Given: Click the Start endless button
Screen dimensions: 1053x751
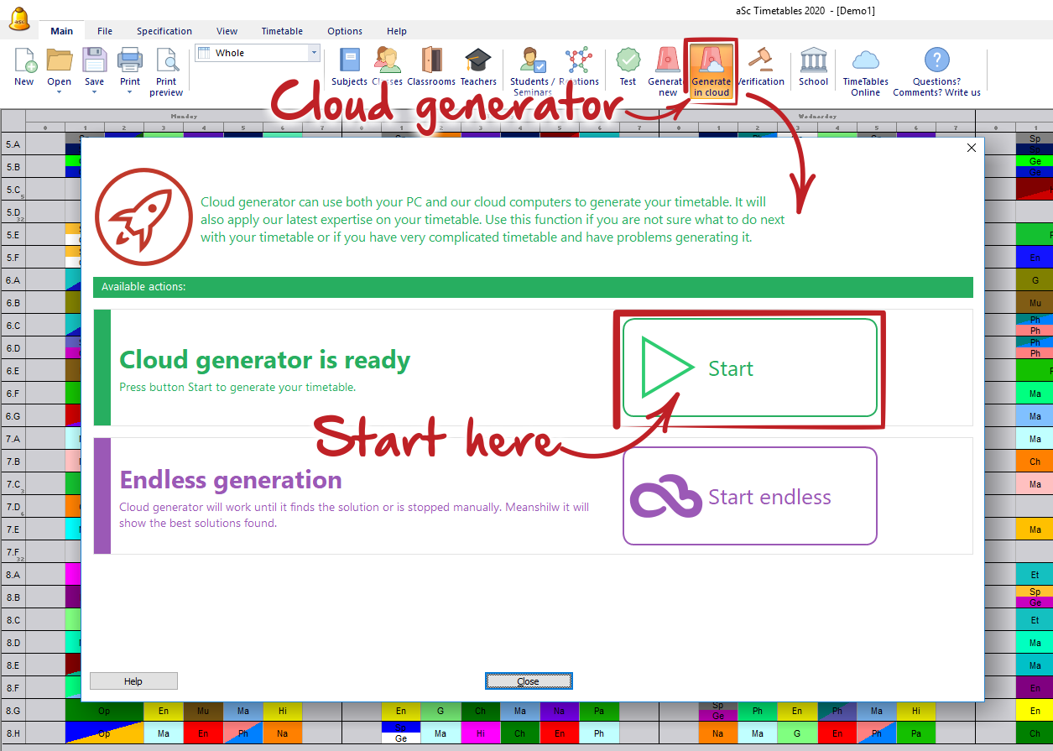Looking at the screenshot, I should pos(749,497).
